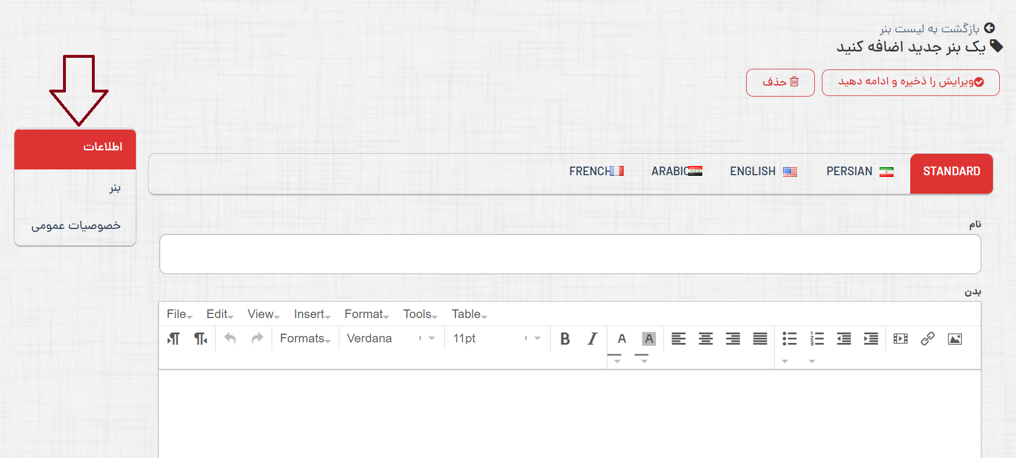Open the Verdana font family dropdown
Viewport: 1016px width, 458px height.
[x=391, y=338]
